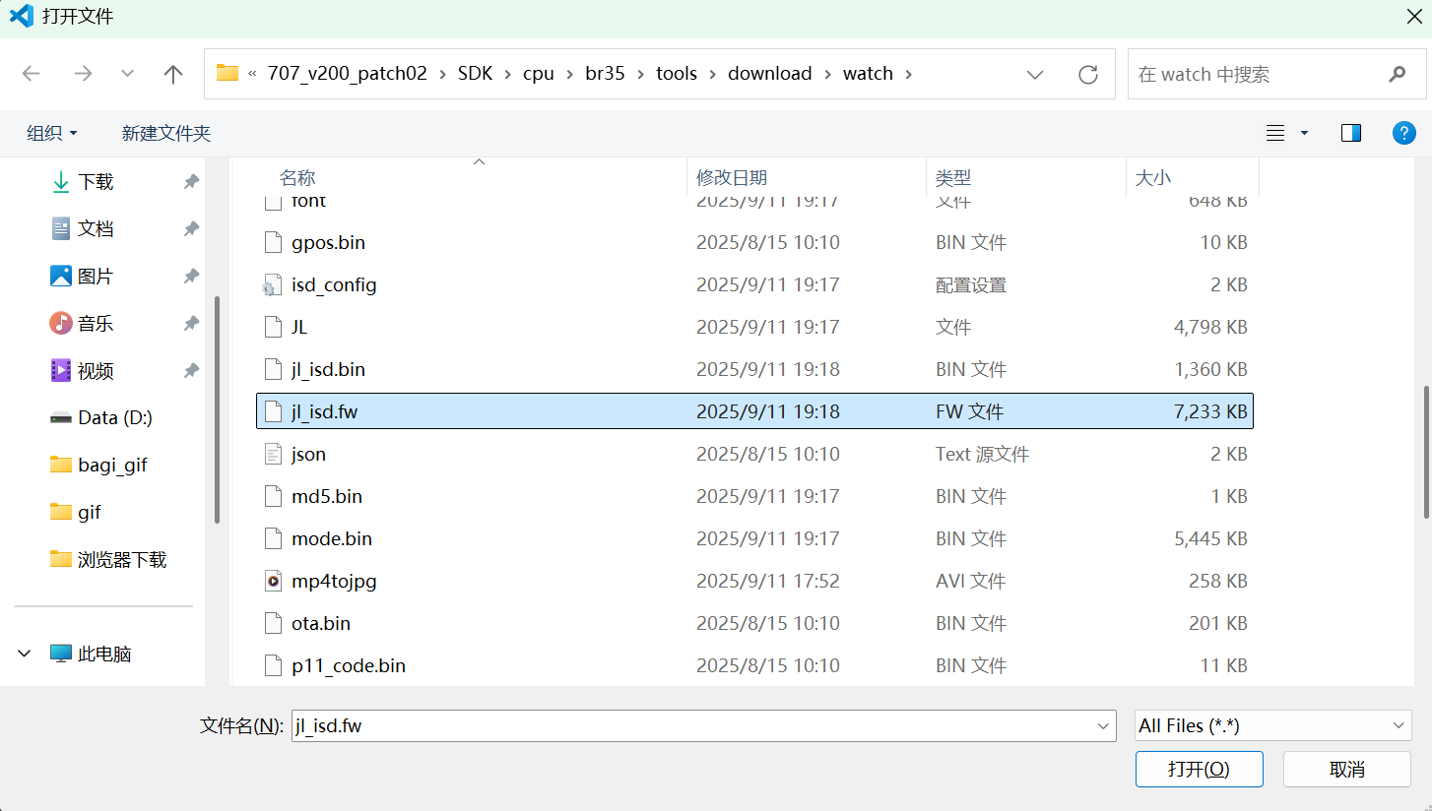1432x811 pixels.
Task: Open the bagi_gif folder in sidebar
Action: click(x=98, y=465)
